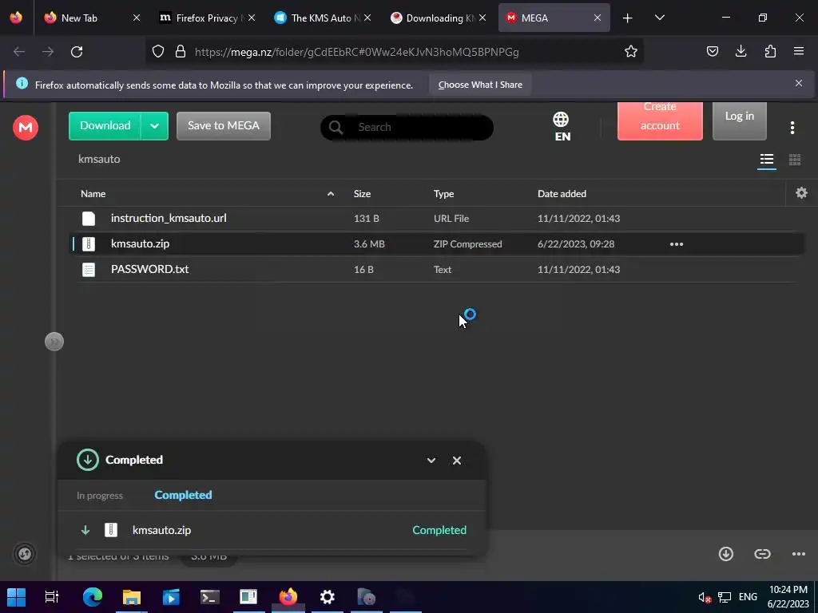Viewport: 818px width, 613px height.
Task: Open MEGA top-right three-dot menu
Action: [x=792, y=128]
